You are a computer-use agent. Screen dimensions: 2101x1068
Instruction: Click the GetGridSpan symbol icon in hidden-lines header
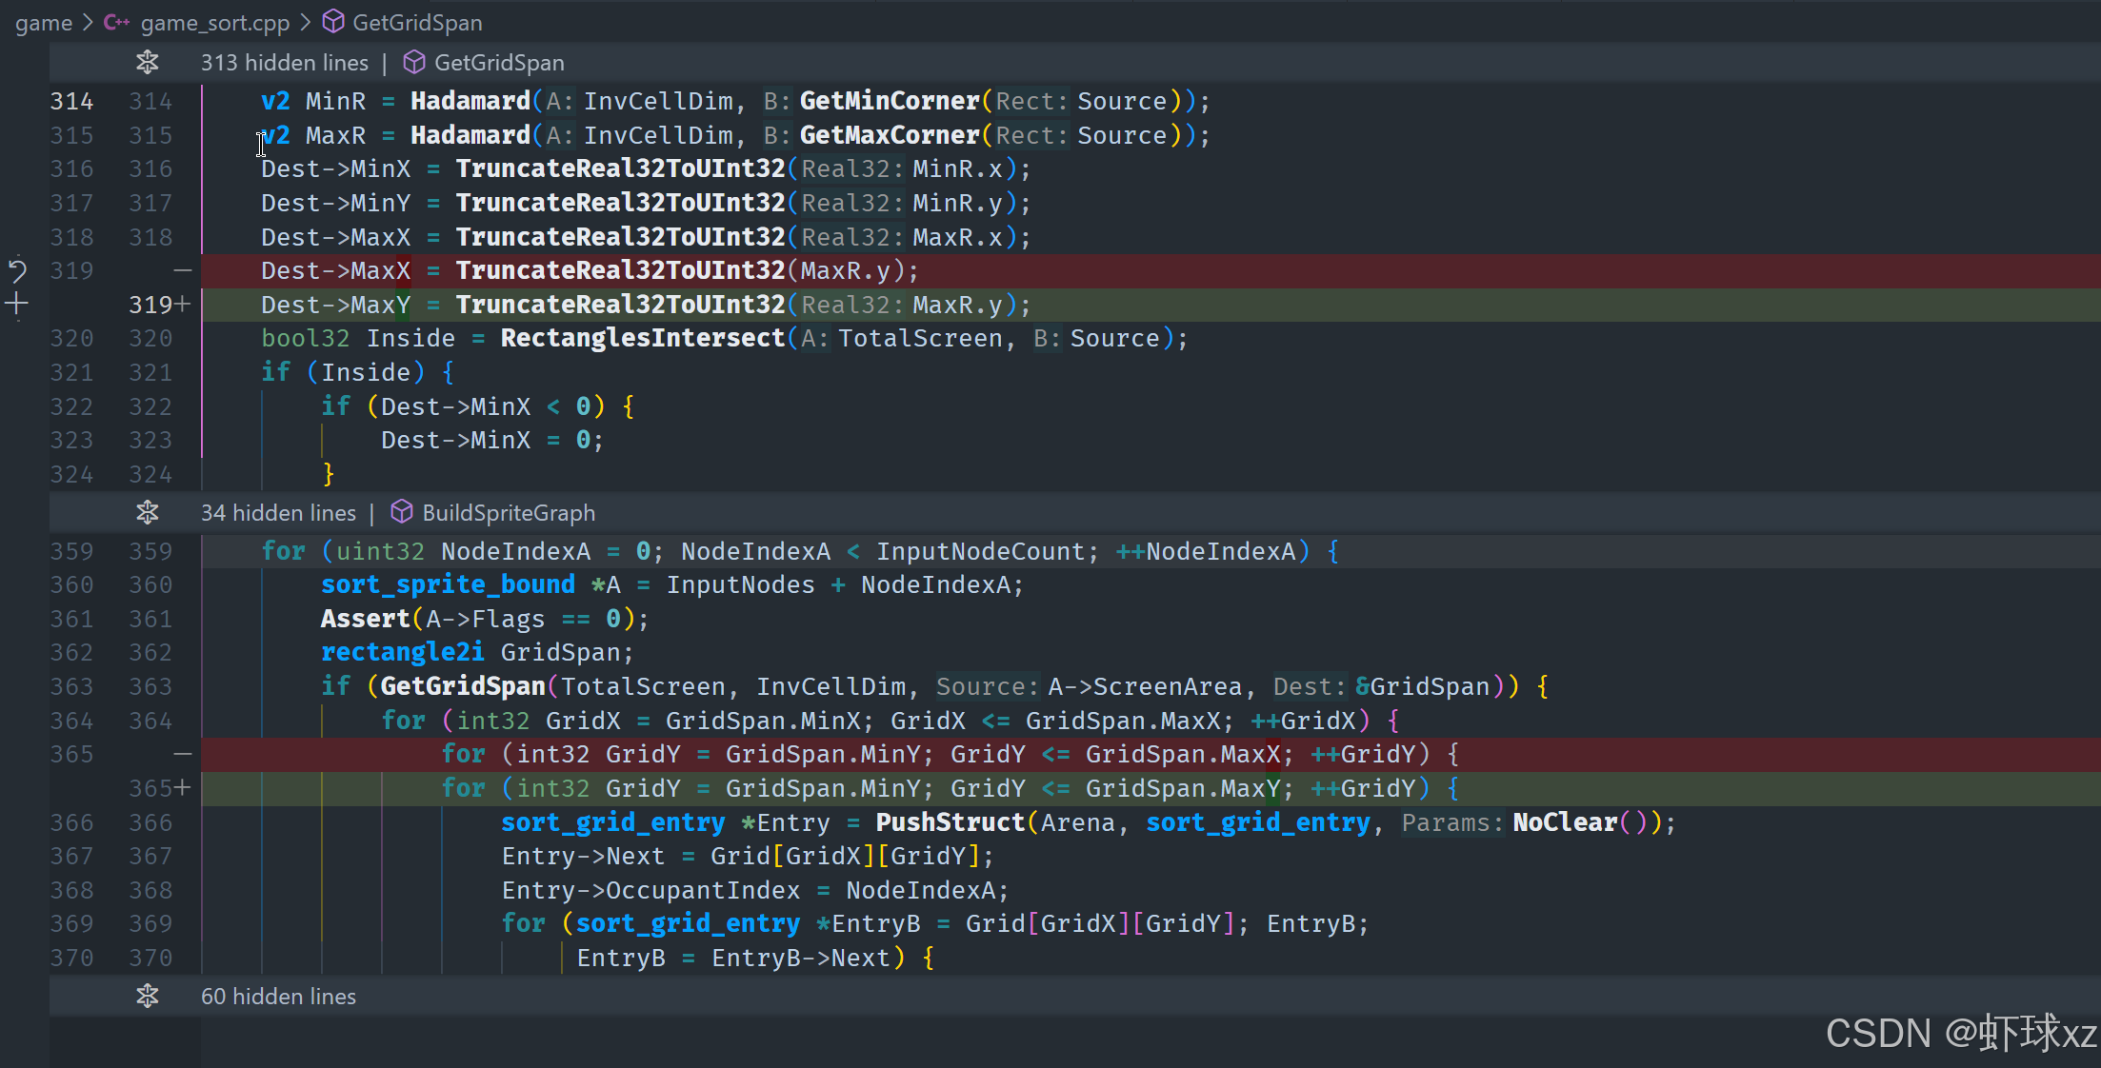tap(414, 63)
